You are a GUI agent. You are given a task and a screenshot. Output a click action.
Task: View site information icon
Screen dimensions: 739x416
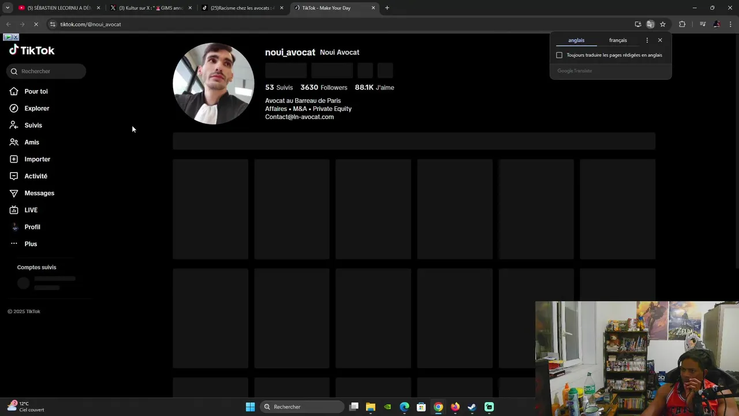point(53,24)
